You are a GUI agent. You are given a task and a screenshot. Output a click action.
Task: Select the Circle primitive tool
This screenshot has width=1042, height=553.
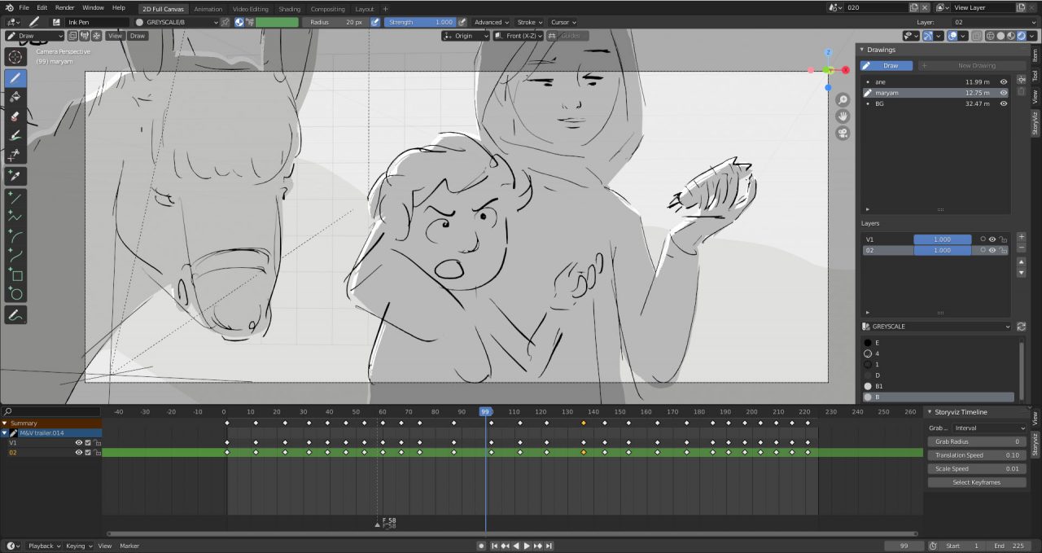(x=15, y=294)
